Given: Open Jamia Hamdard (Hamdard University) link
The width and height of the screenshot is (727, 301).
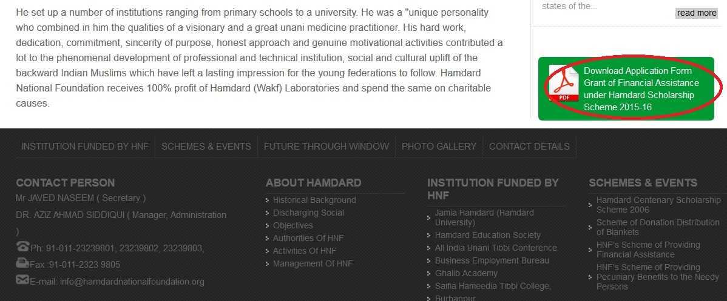Looking at the screenshot, I should coord(484,217).
